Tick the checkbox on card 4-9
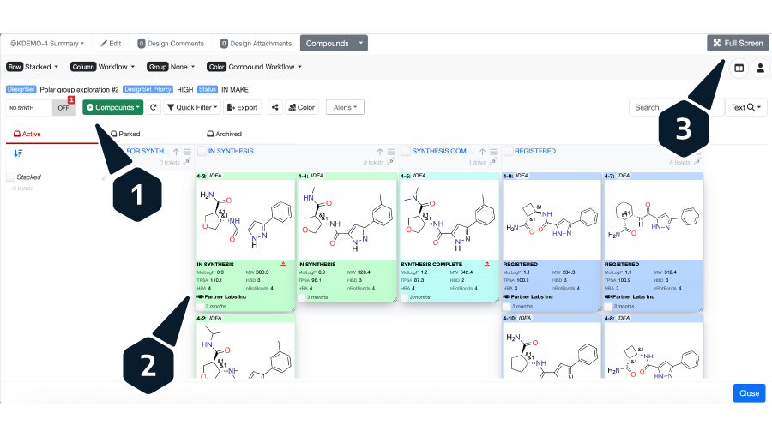772x437 pixels. [x=506, y=306]
